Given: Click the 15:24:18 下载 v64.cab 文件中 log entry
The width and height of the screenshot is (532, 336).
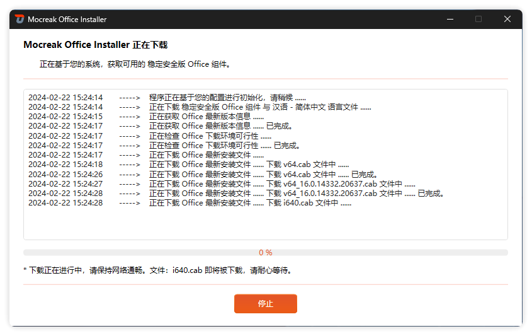Looking at the screenshot, I should (x=249, y=165).
